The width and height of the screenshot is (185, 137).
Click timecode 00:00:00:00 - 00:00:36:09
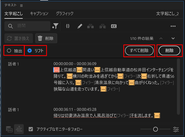[75, 64]
